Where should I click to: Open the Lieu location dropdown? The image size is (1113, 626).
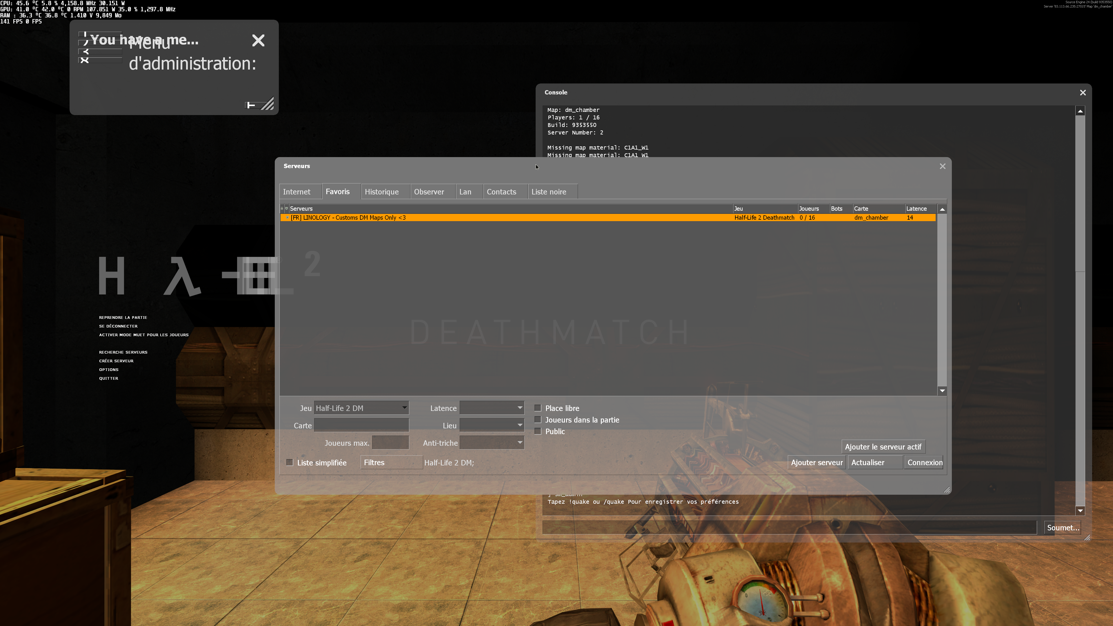point(492,425)
